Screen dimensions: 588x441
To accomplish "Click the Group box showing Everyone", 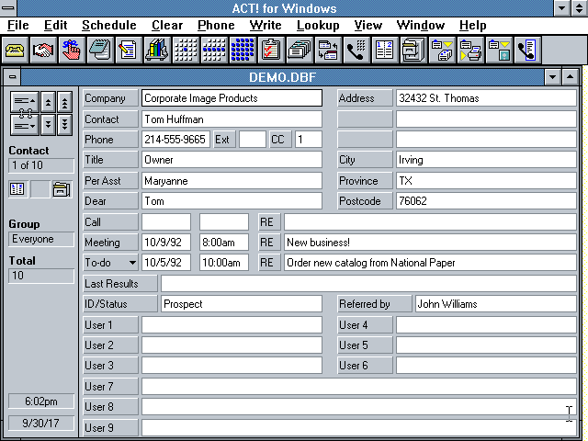I will 41,239.
